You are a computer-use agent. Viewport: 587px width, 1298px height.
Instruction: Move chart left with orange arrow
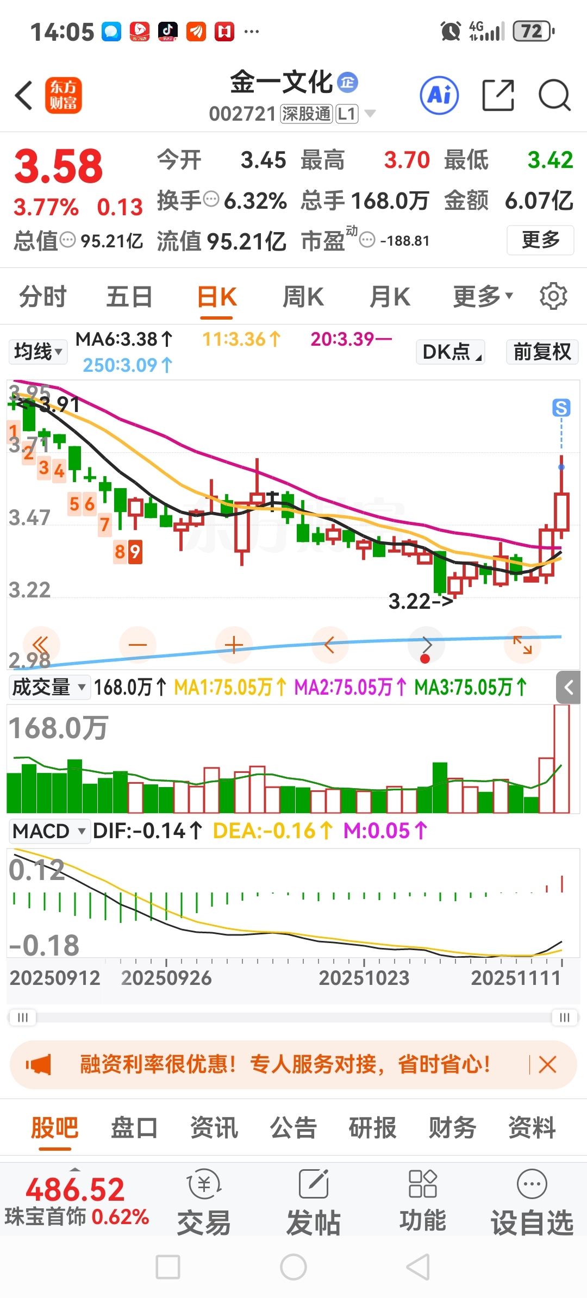(x=329, y=645)
